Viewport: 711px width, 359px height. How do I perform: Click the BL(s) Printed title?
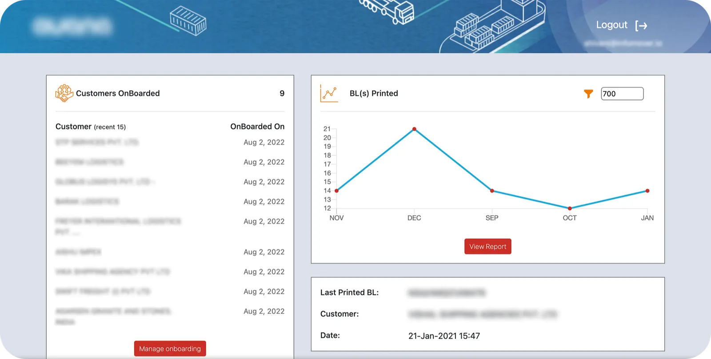point(374,93)
